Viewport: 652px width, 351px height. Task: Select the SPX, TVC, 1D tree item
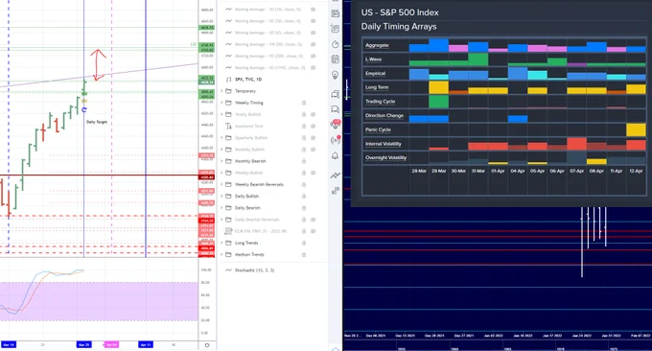pos(248,79)
